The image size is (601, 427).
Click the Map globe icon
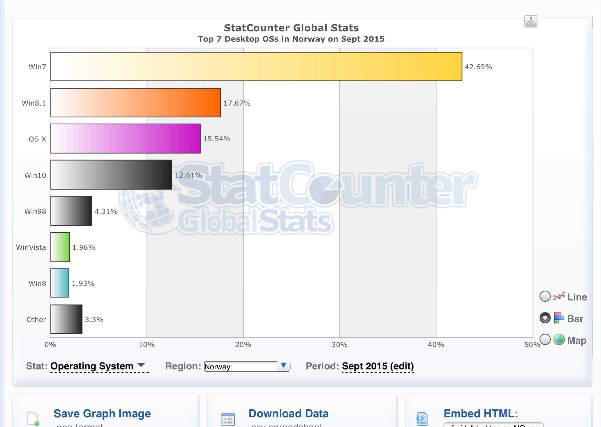(x=559, y=340)
